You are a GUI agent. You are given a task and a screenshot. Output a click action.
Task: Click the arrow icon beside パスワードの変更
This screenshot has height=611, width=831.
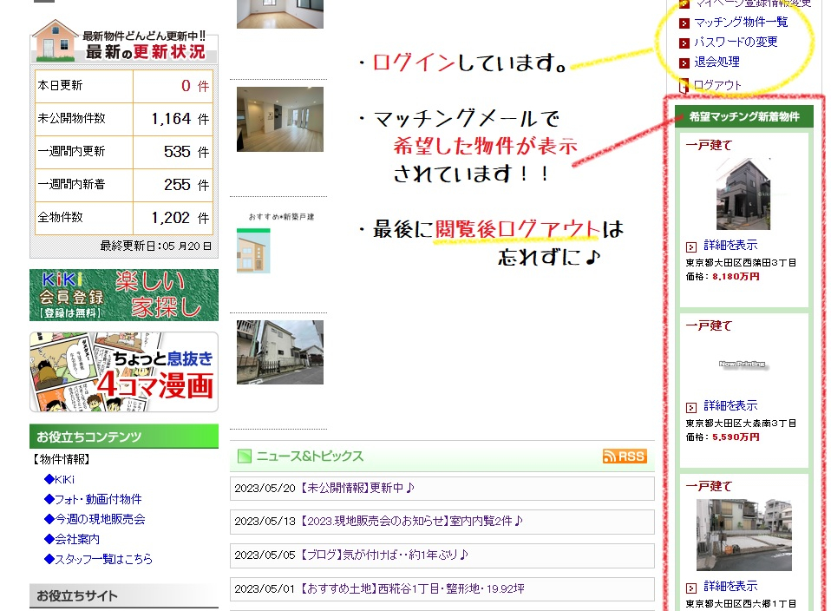684,43
